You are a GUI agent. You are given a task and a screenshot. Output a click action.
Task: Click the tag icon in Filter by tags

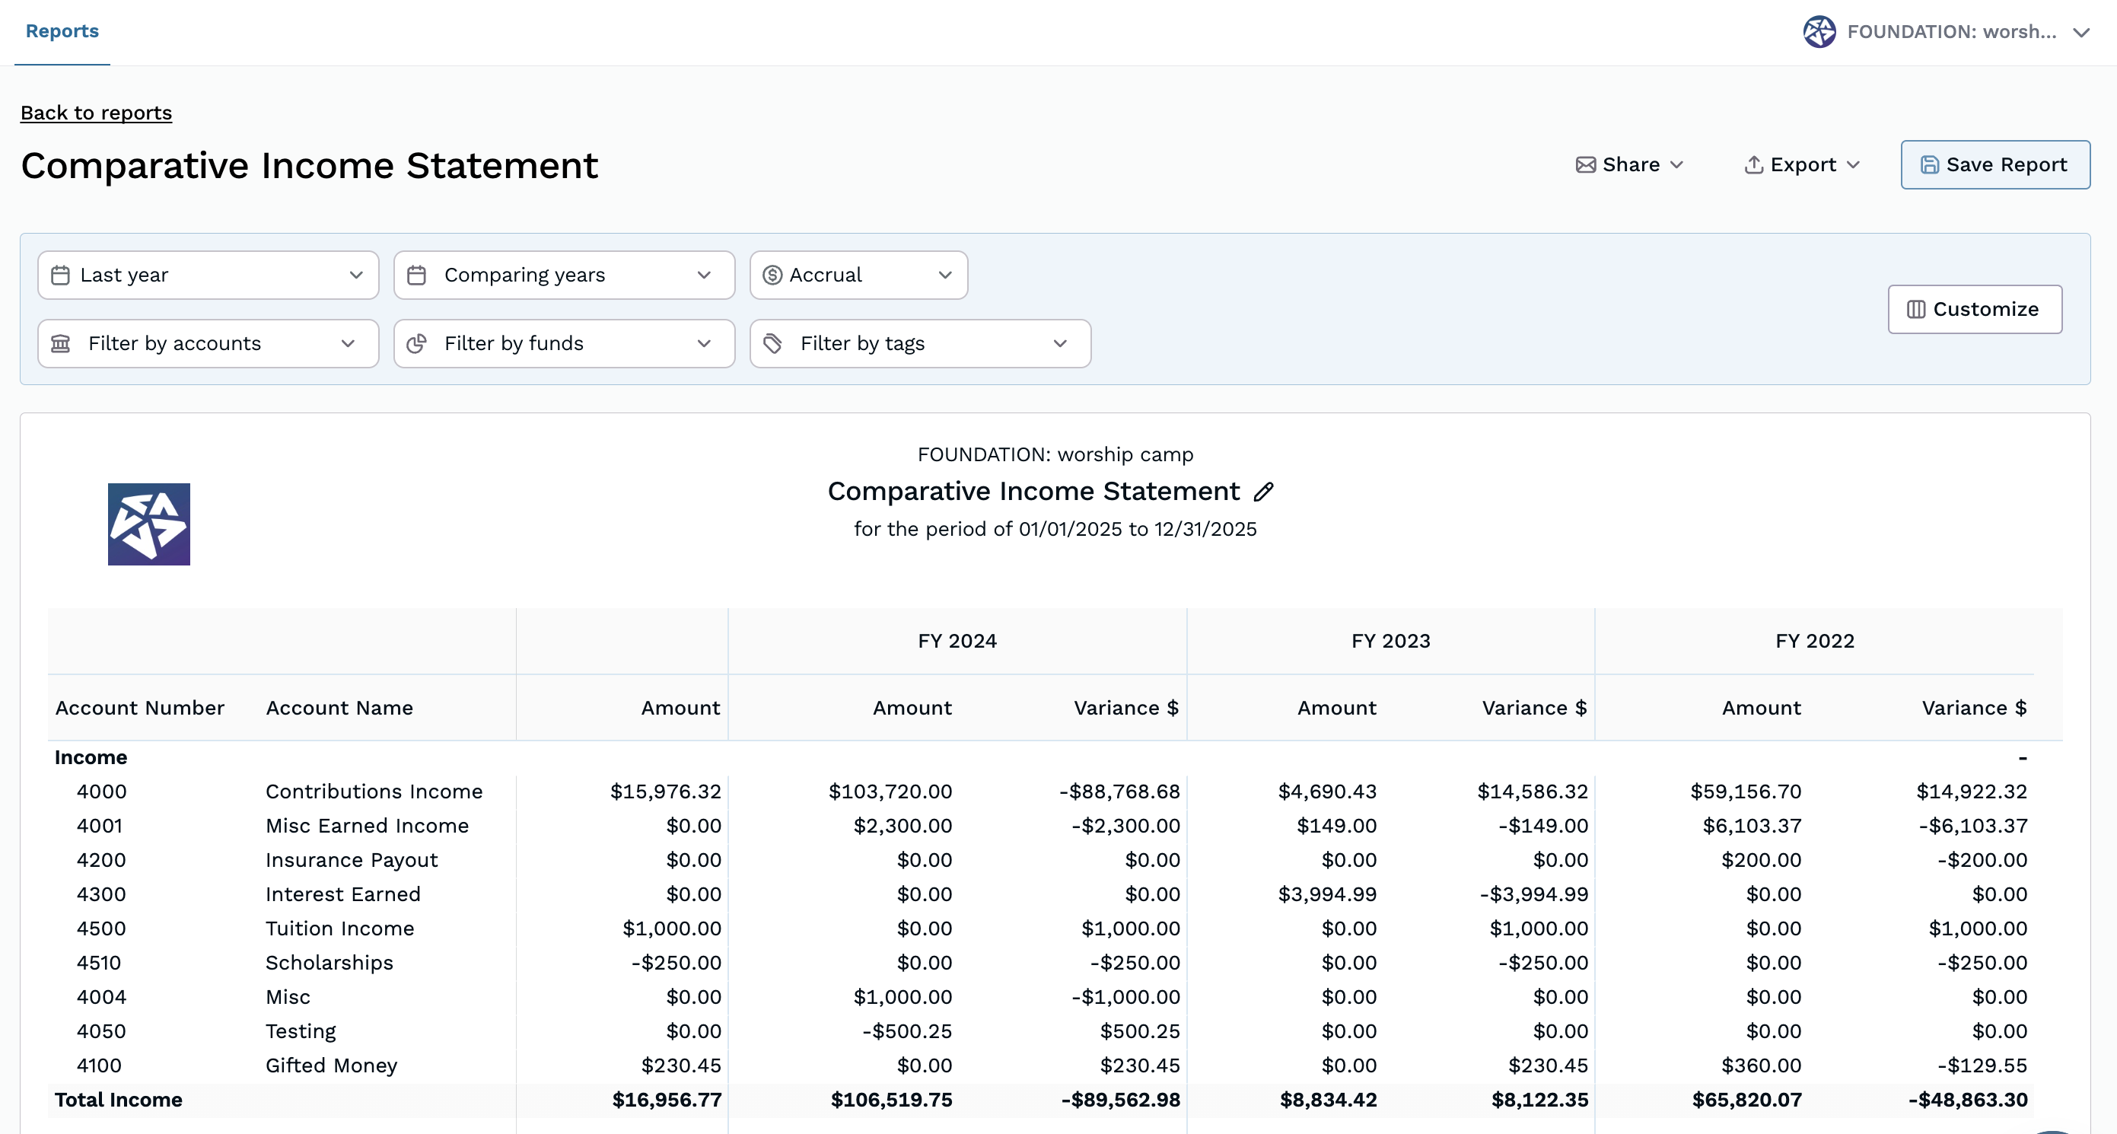[772, 343]
